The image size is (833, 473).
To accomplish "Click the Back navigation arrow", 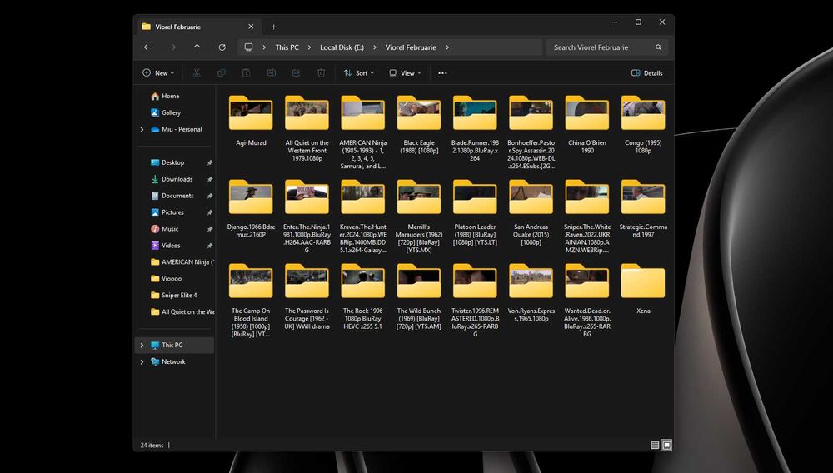I will pyautogui.click(x=147, y=47).
